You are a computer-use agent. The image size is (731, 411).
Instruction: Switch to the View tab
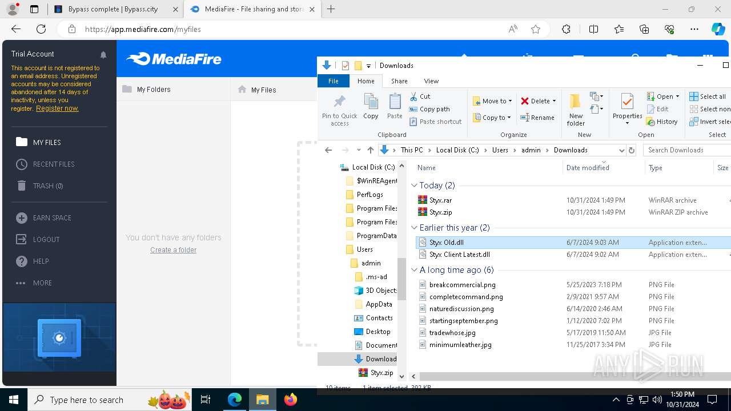click(431, 81)
